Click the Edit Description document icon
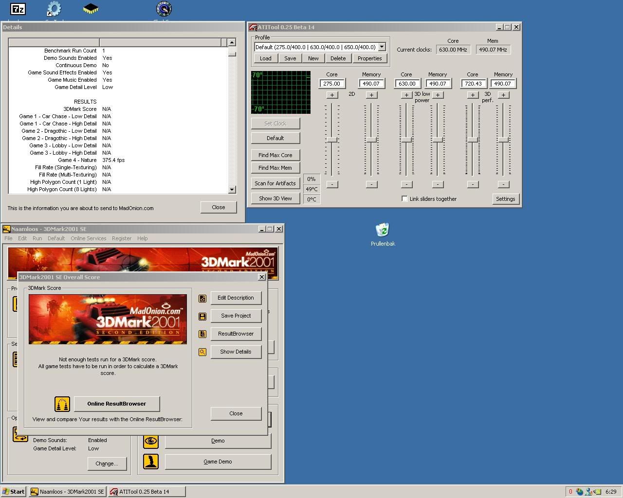This screenshot has width=623, height=498. click(202, 298)
